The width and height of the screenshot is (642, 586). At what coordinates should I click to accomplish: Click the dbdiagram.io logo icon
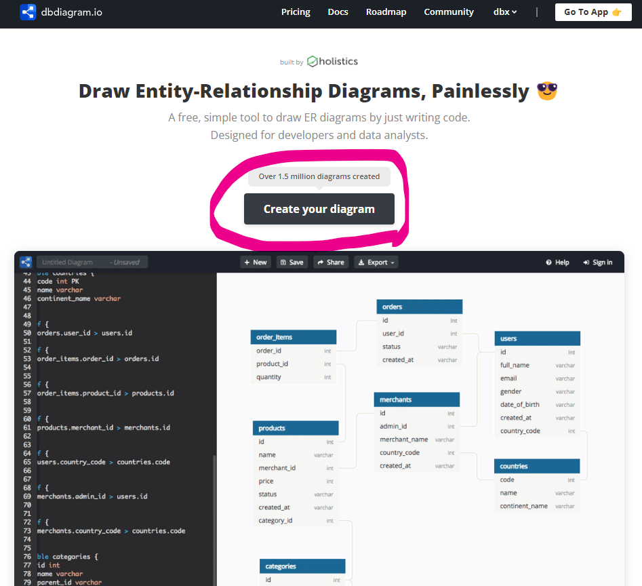[28, 12]
